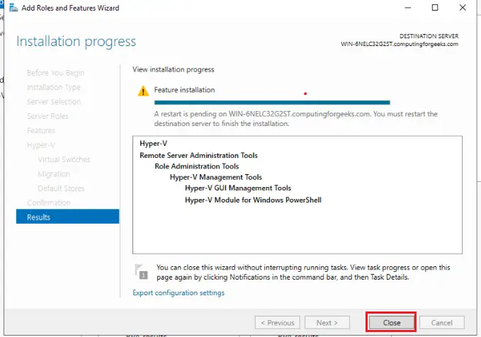Click the yellow warning triangle icon
Screen dimensions: 481x337
click(x=143, y=91)
